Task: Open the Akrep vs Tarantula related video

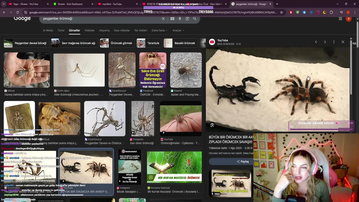Action: pyautogui.click(x=231, y=183)
